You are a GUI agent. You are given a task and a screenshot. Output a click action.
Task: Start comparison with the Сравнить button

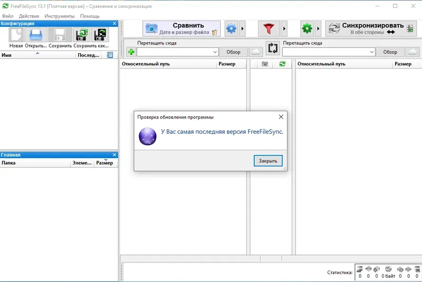pyautogui.click(x=181, y=28)
